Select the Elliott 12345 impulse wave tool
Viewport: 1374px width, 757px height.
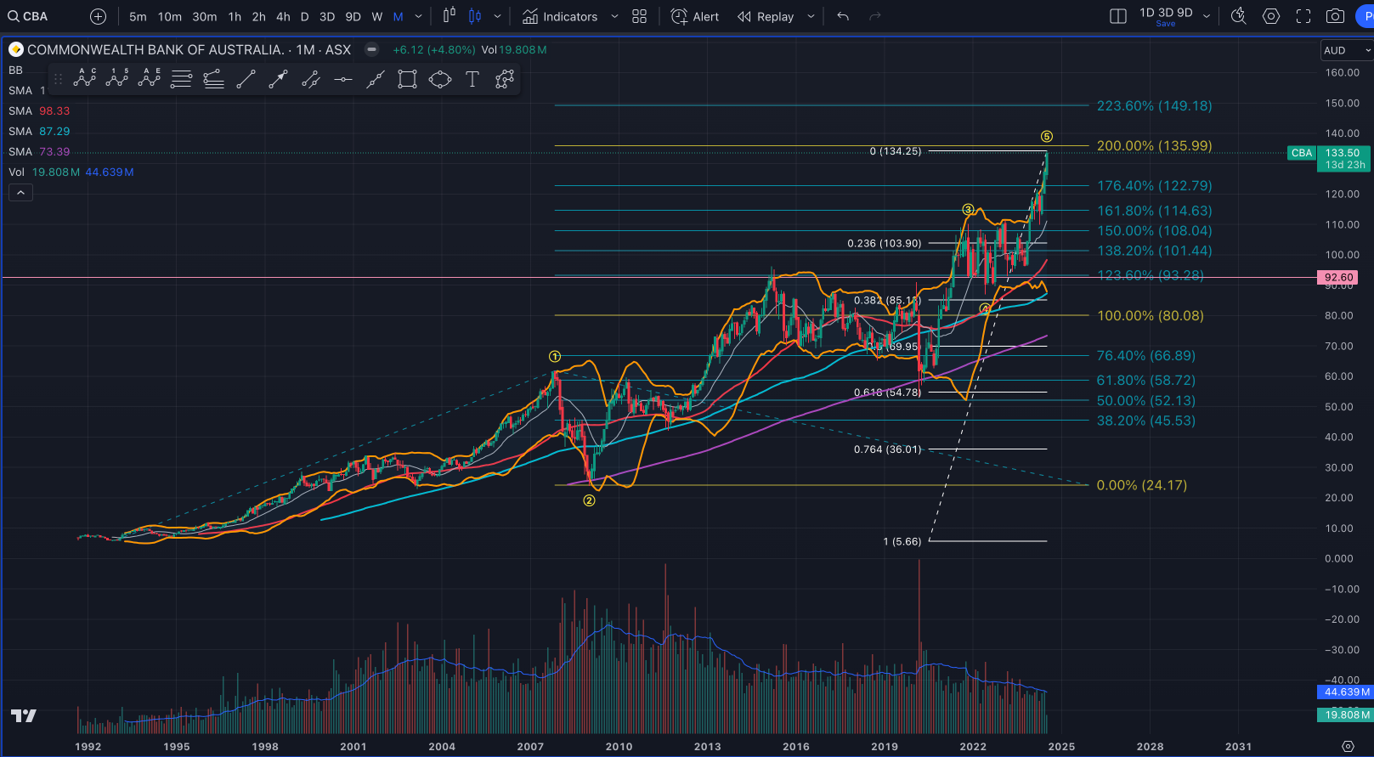click(x=117, y=79)
